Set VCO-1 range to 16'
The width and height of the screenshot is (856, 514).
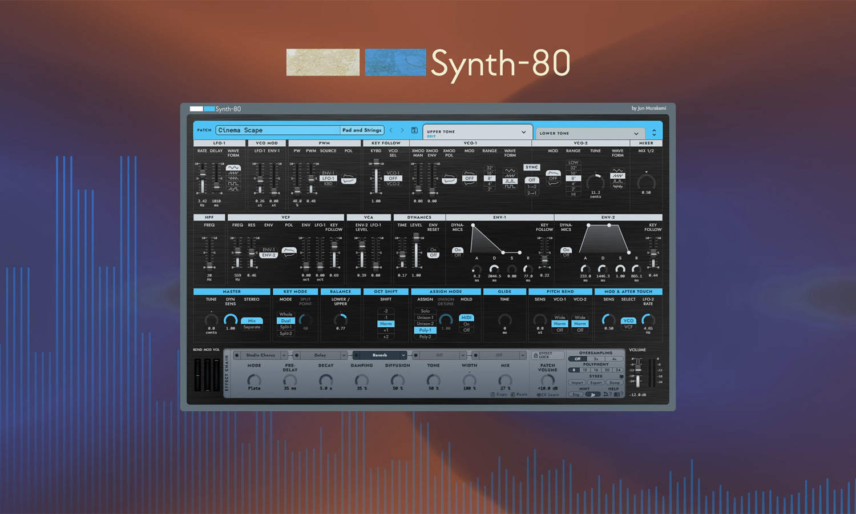click(x=489, y=173)
